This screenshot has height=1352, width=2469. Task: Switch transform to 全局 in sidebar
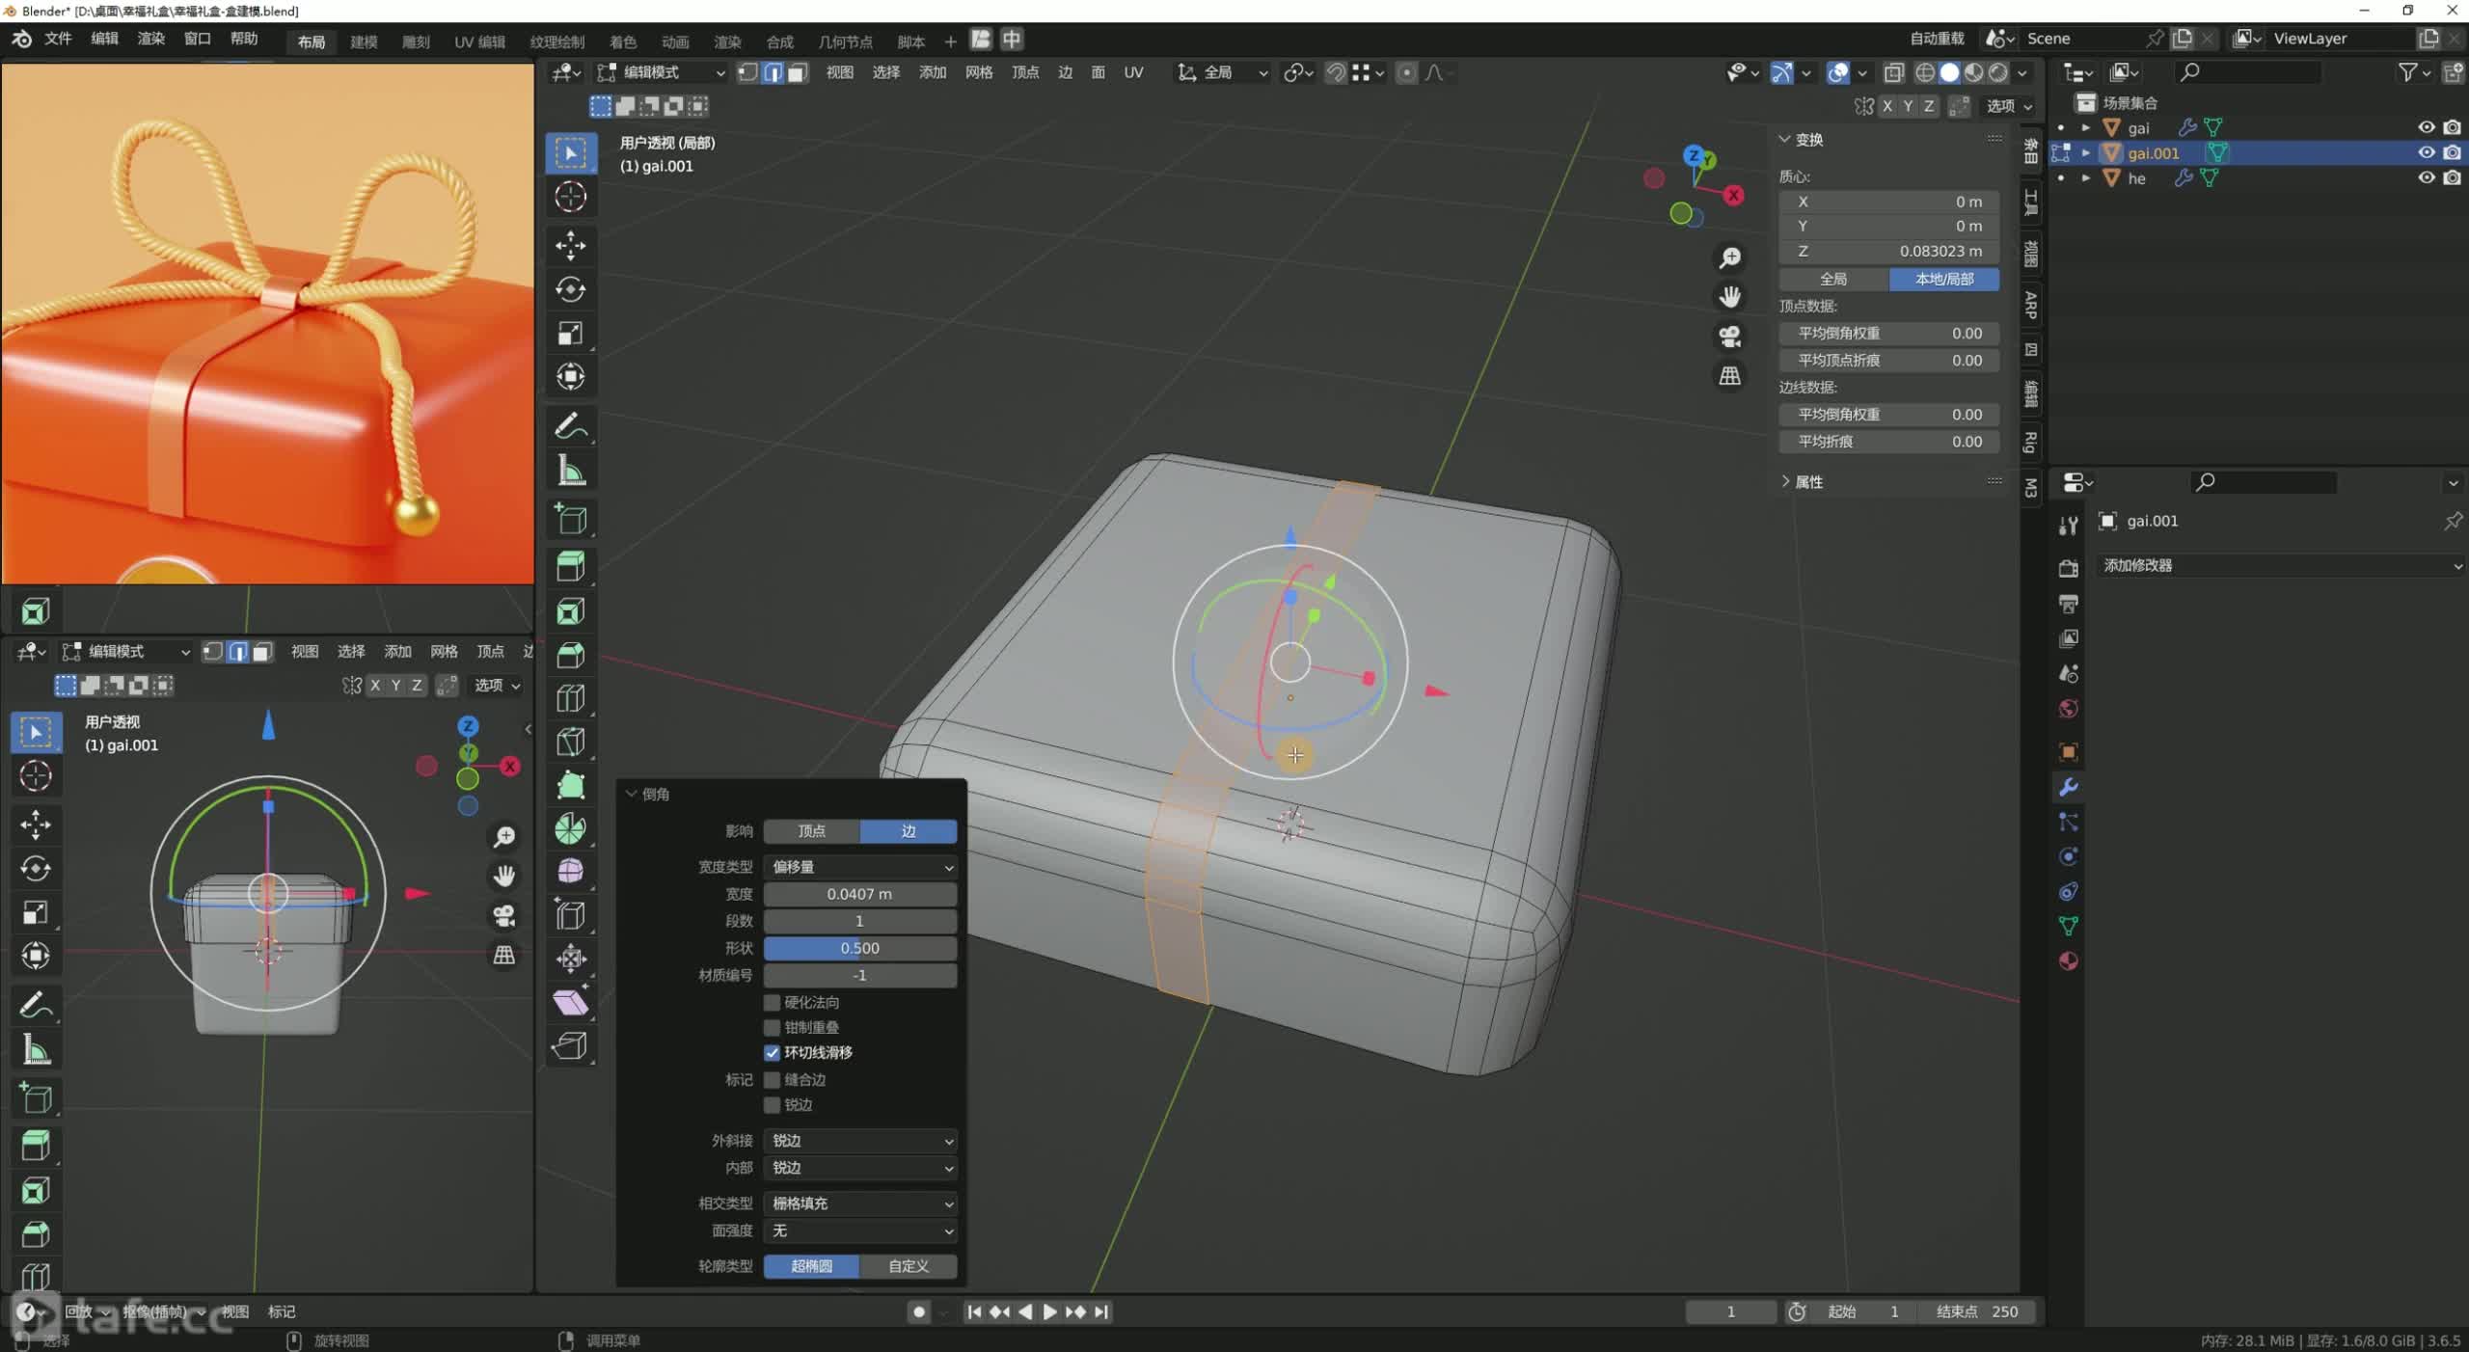coord(1833,279)
